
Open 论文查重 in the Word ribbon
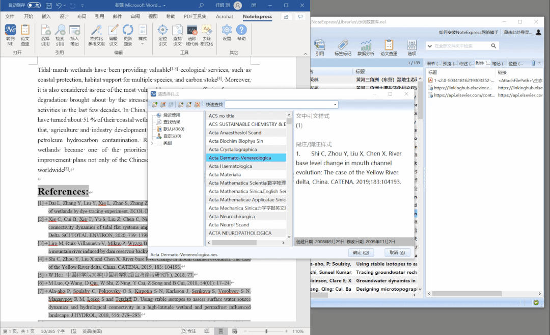(25, 35)
